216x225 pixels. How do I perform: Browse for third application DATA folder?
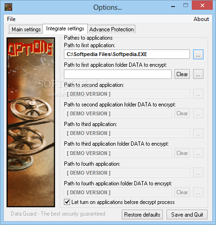tap(198, 153)
